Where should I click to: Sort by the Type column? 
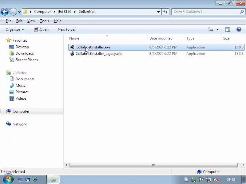tap(190, 38)
